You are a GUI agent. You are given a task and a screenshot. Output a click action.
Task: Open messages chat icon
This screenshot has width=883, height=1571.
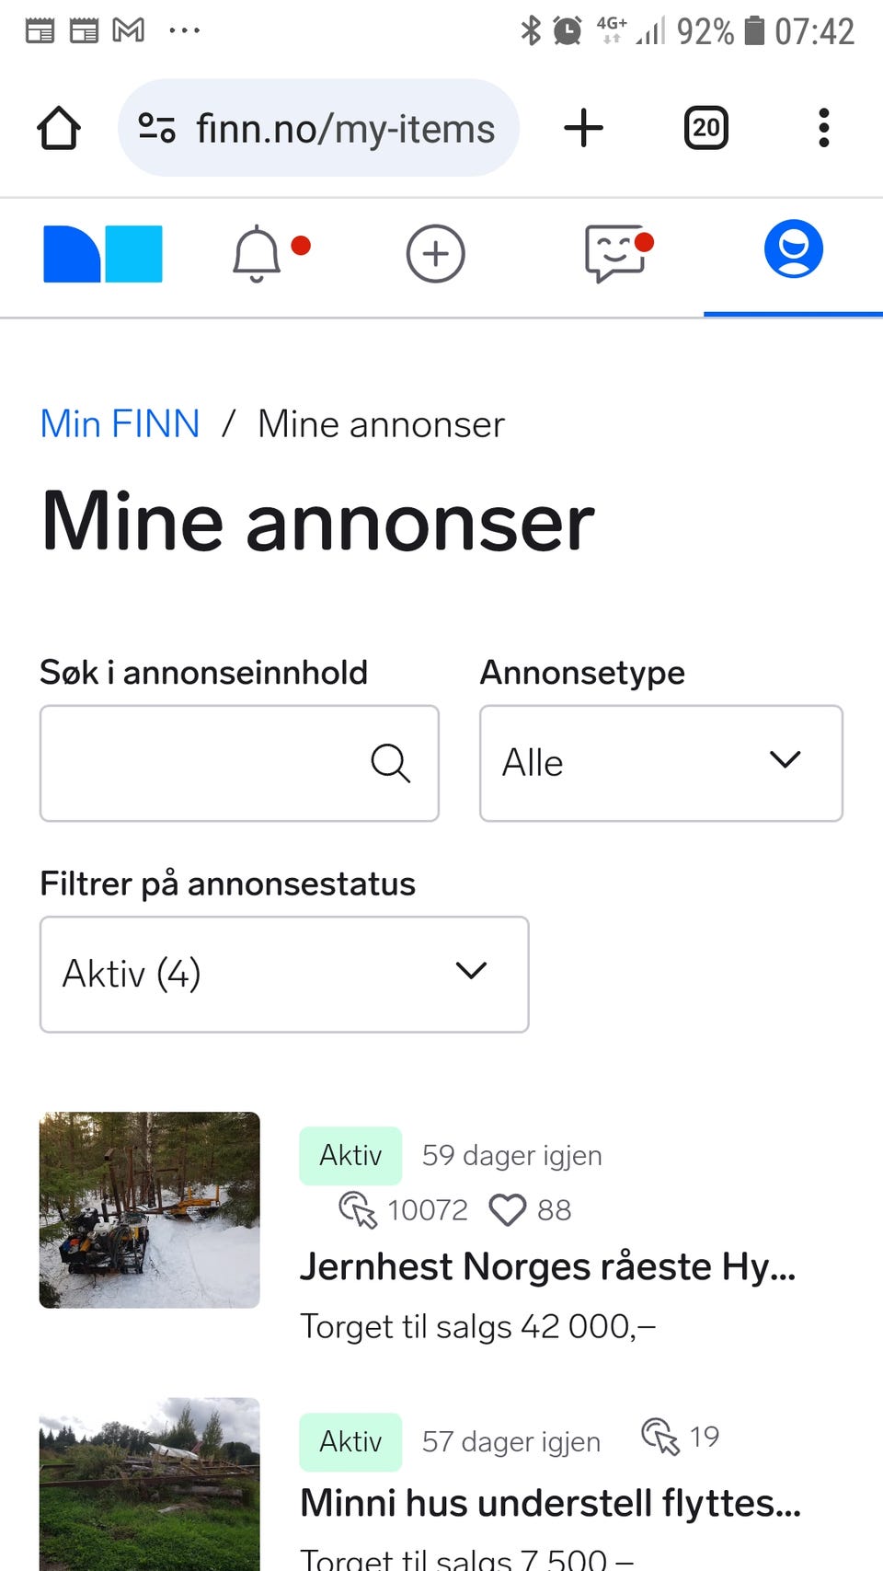(615, 254)
